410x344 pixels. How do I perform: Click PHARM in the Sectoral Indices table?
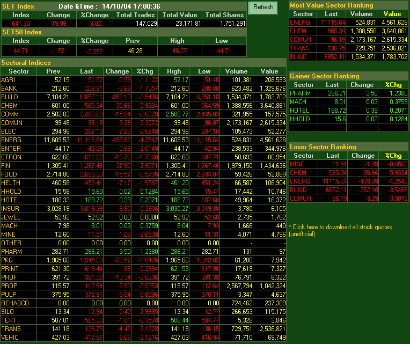[x=11, y=252]
